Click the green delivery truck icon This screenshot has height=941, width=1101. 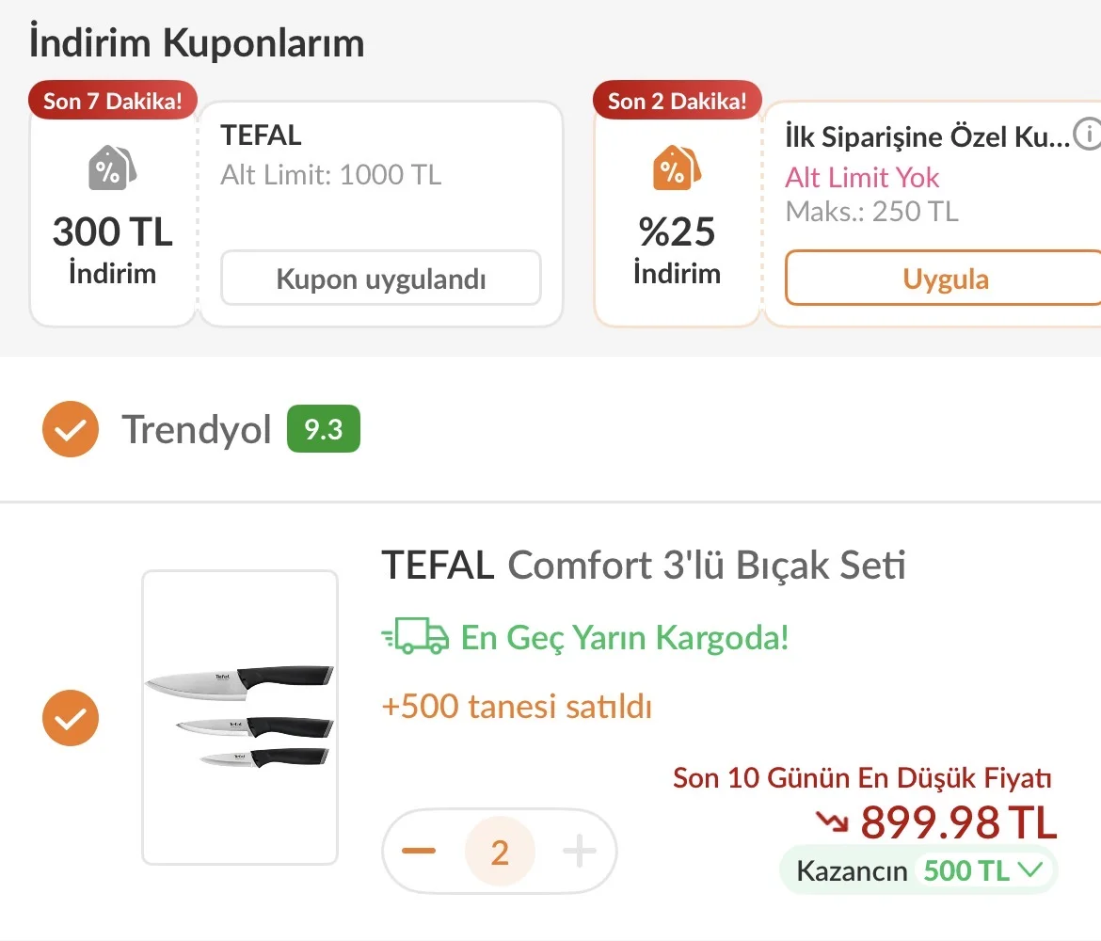pos(415,635)
